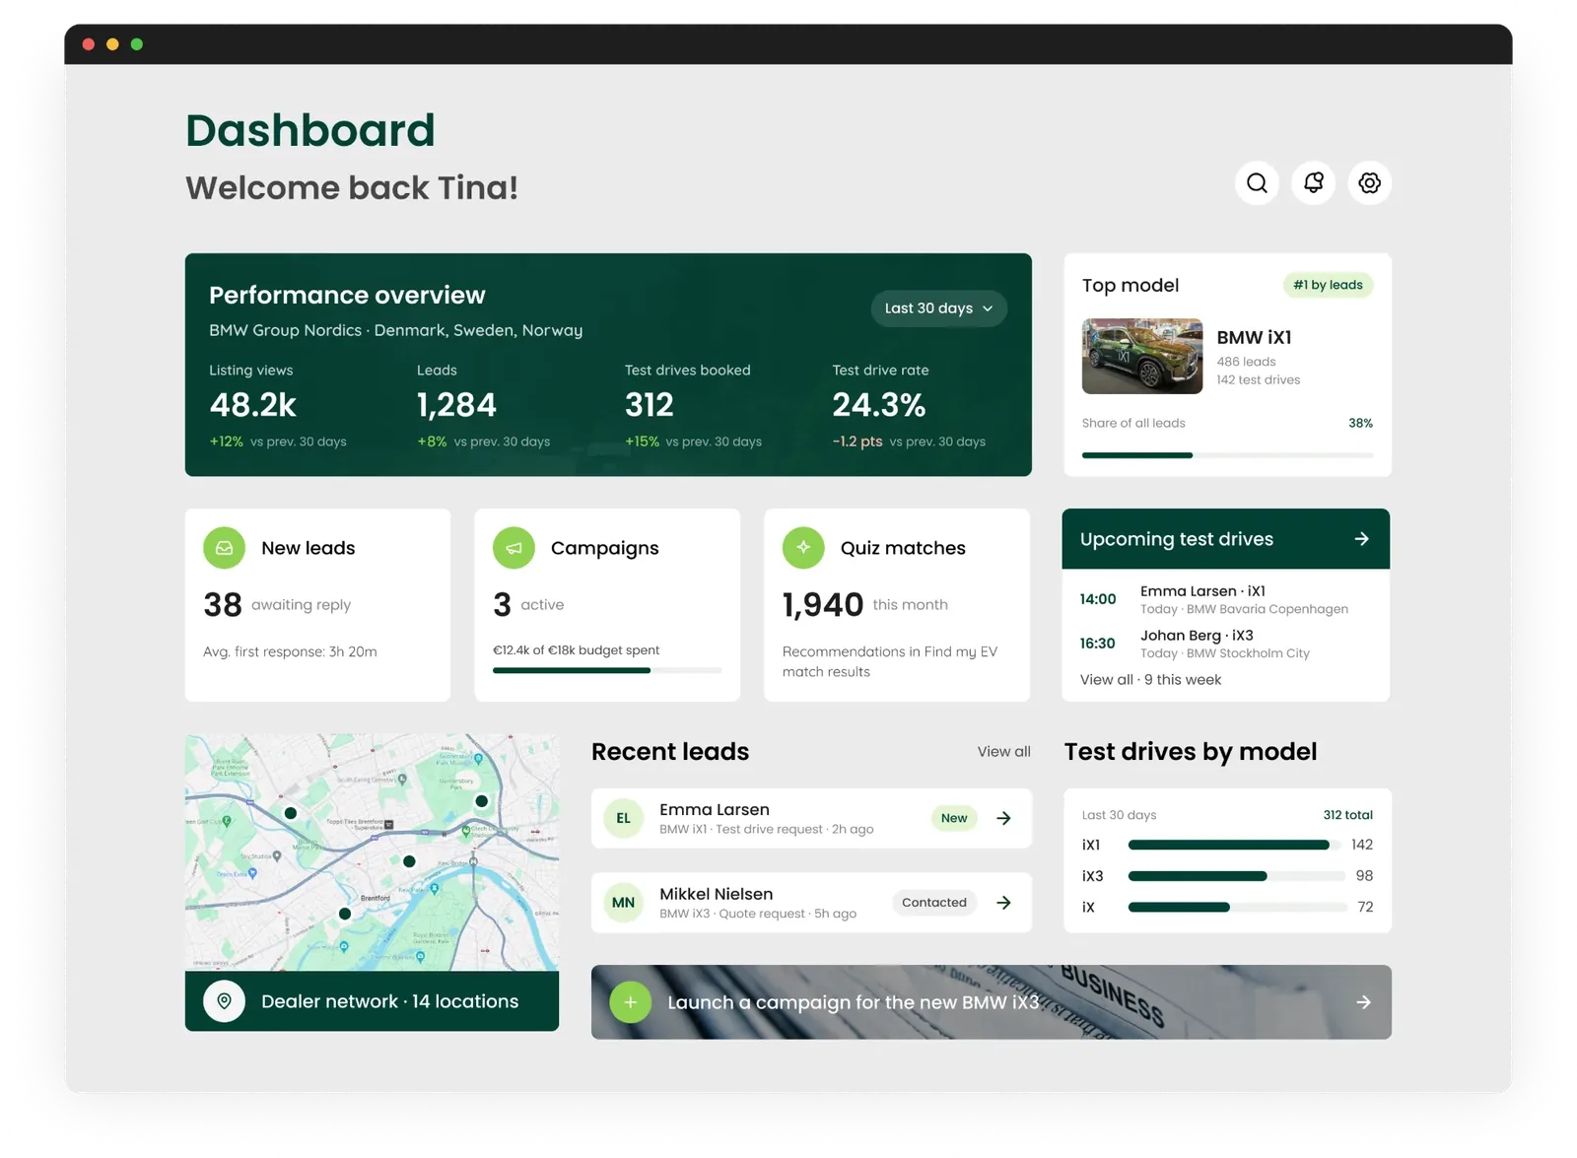Open Mikkel Nielsen lead arrow
Screen dimensions: 1577x1158
pyautogui.click(x=1003, y=903)
